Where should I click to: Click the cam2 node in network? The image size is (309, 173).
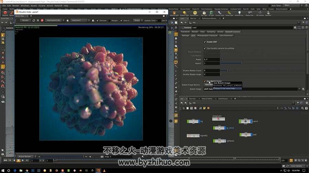pyautogui.click(x=245, y=121)
